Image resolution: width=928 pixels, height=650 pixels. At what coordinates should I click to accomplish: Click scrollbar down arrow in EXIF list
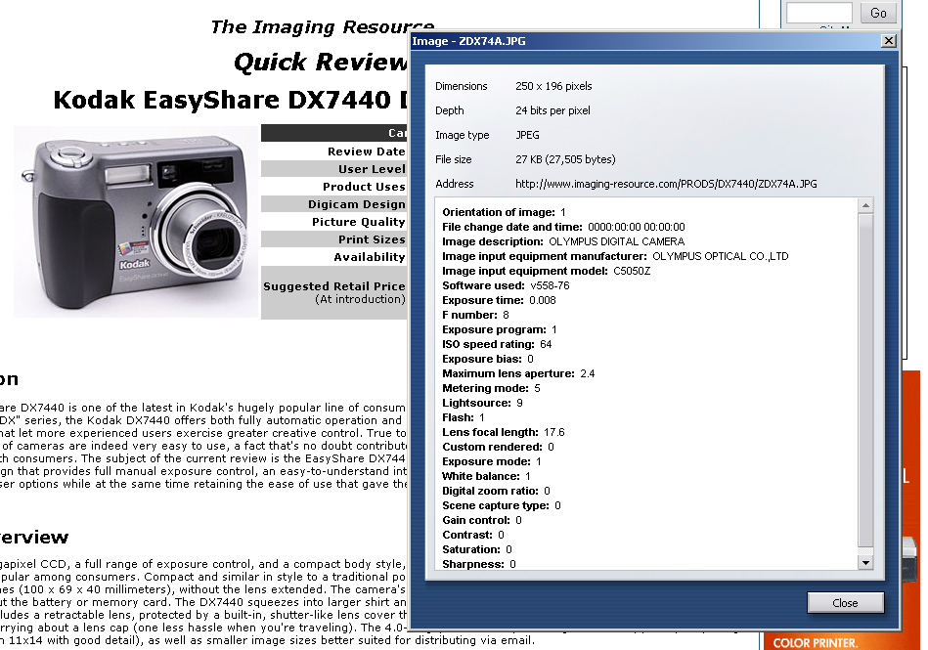[x=865, y=562]
